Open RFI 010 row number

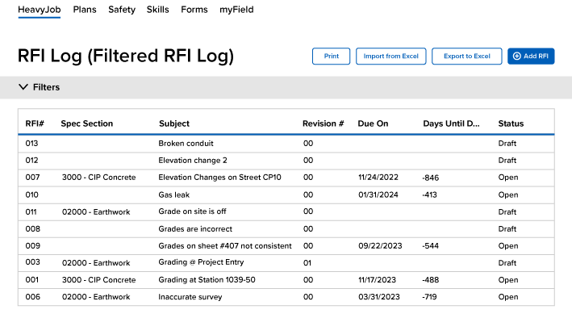31,195
